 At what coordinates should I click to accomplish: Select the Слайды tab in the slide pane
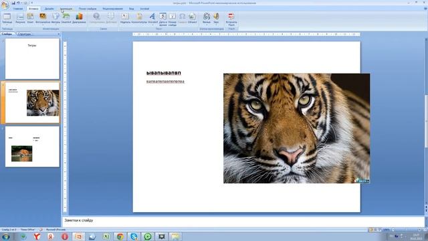[7, 34]
